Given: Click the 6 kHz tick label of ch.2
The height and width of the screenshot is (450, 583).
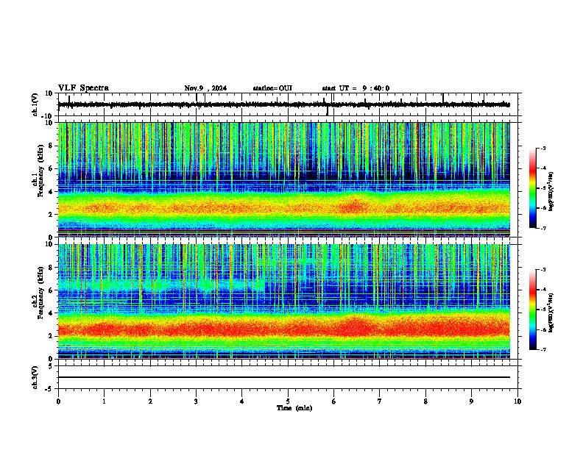Looking at the screenshot, I should point(51,290).
